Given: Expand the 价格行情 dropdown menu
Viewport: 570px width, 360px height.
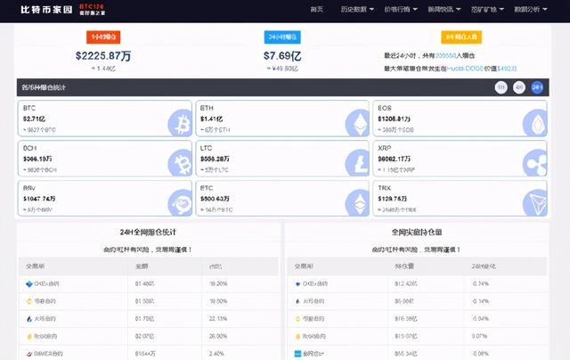Looking at the screenshot, I should (401, 10).
